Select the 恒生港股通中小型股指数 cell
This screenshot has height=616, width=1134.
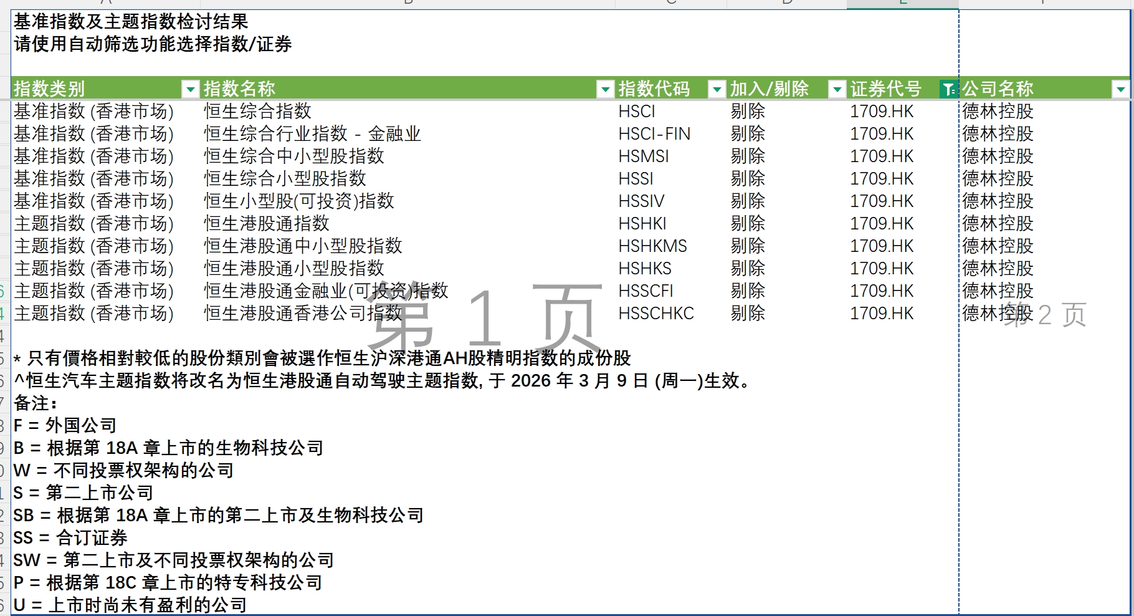tap(303, 246)
